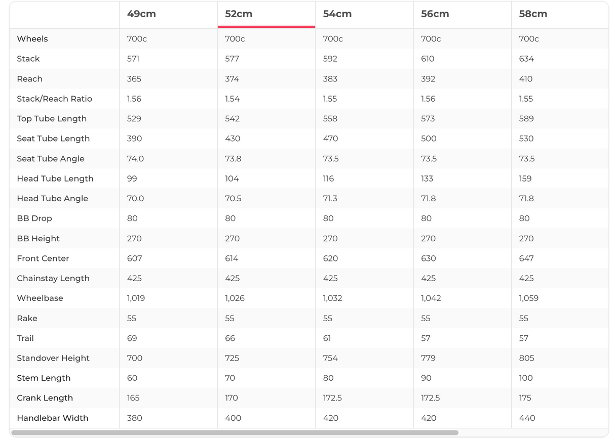Click the Stack/Reach Ratio row label
Image resolution: width=615 pixels, height=441 pixels.
(x=54, y=99)
